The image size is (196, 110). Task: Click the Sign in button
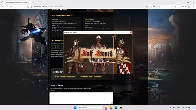coord(182,7)
